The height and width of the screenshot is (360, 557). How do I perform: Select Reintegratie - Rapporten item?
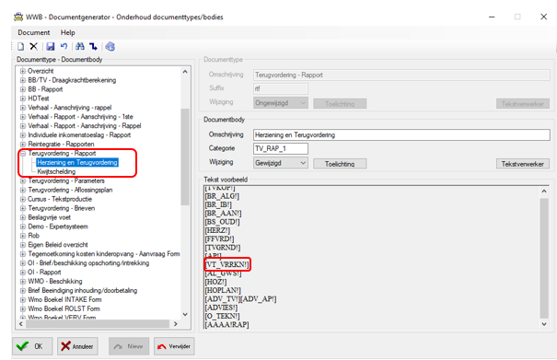61,145
